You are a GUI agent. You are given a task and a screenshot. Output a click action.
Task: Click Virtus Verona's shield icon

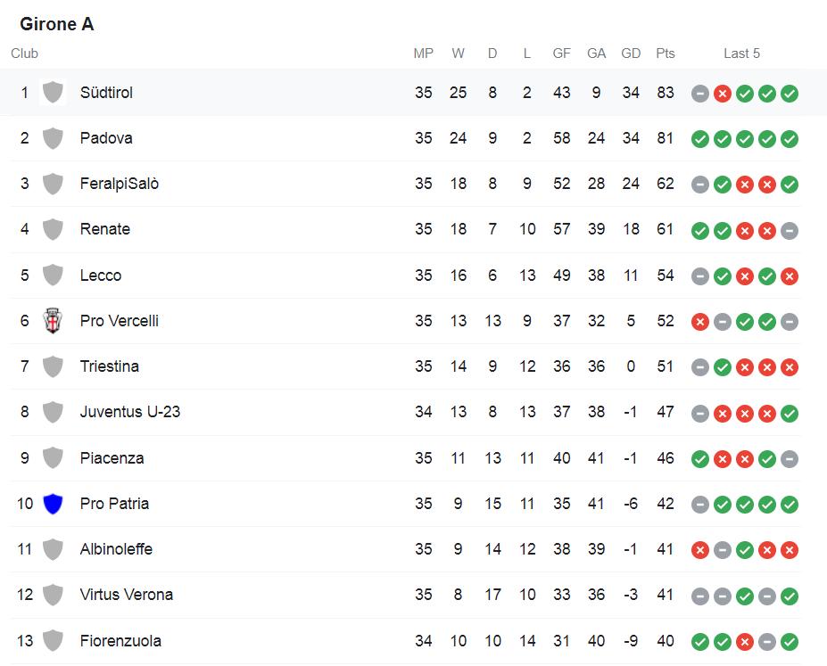pyautogui.click(x=53, y=595)
